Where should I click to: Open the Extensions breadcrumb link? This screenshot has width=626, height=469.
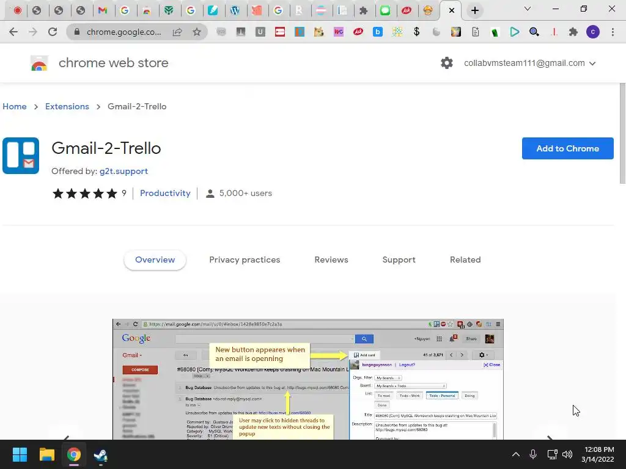point(67,106)
